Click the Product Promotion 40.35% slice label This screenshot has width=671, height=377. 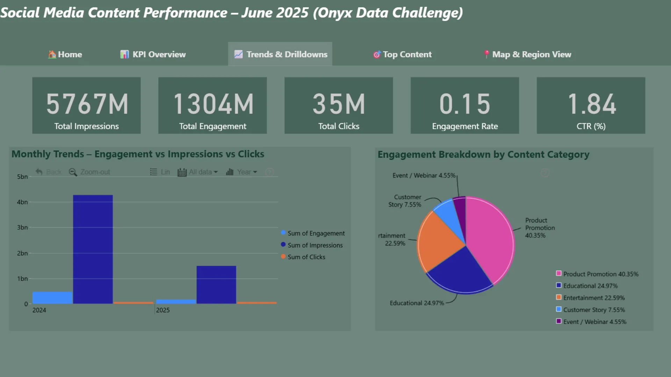[540, 228]
